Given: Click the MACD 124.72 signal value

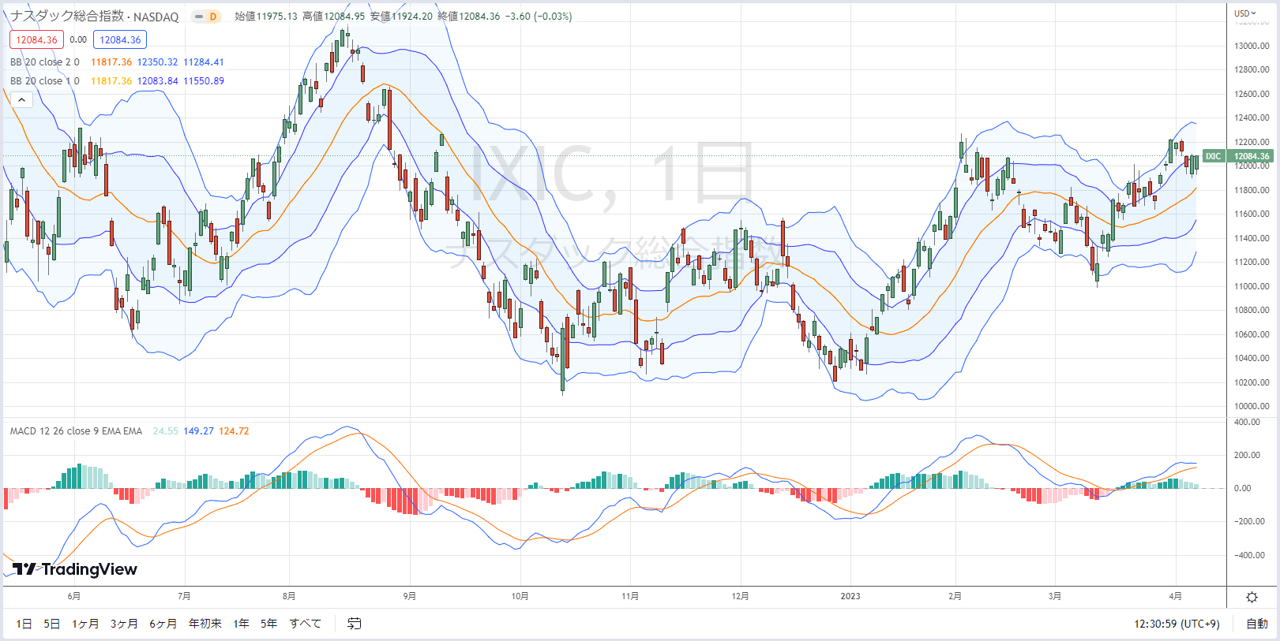Looking at the screenshot, I should click(x=234, y=431).
